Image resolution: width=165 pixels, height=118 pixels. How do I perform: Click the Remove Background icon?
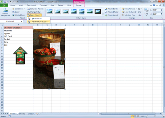5,12
